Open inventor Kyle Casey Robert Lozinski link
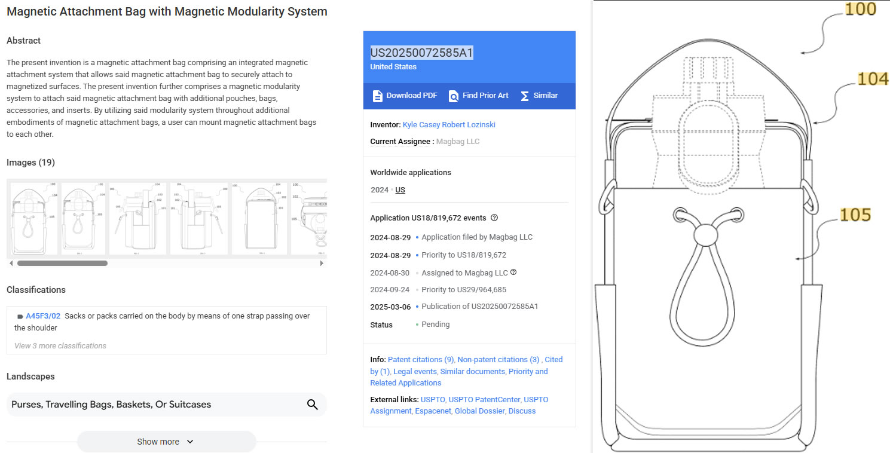The width and height of the screenshot is (890, 453). pyautogui.click(x=449, y=125)
